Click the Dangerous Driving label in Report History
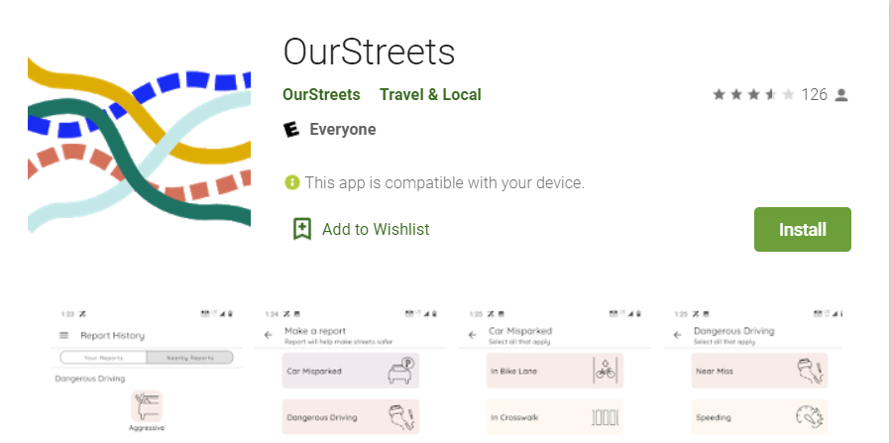Viewport: 891px width, 443px height. click(90, 379)
